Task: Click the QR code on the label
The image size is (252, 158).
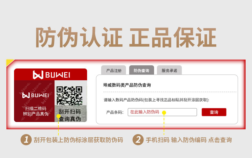Action: (x=70, y=96)
